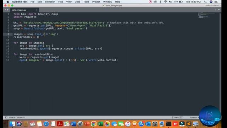Open Finder in the Dock

coord(12,124)
